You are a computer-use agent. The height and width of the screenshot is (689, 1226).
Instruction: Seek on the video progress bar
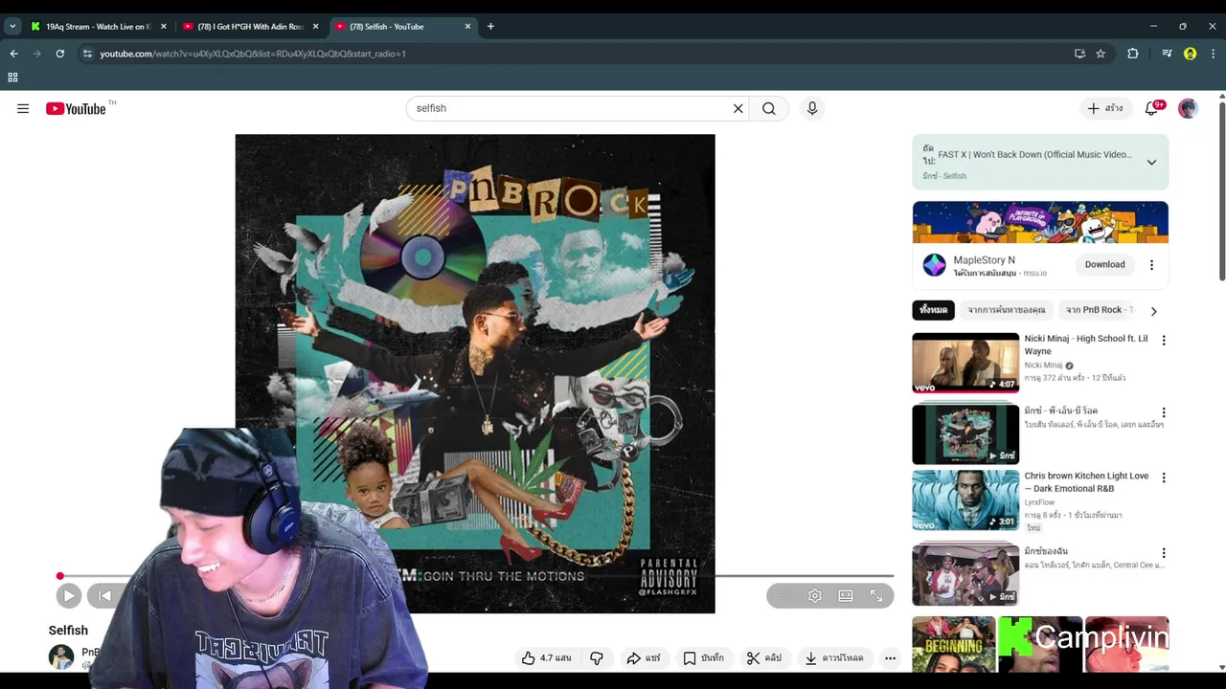(475, 576)
